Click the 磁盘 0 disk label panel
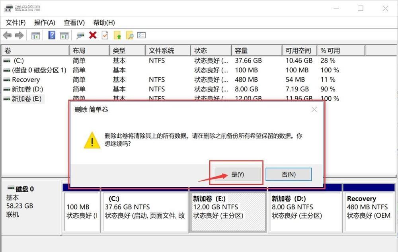This screenshot has height=252, width=398. coord(31,207)
